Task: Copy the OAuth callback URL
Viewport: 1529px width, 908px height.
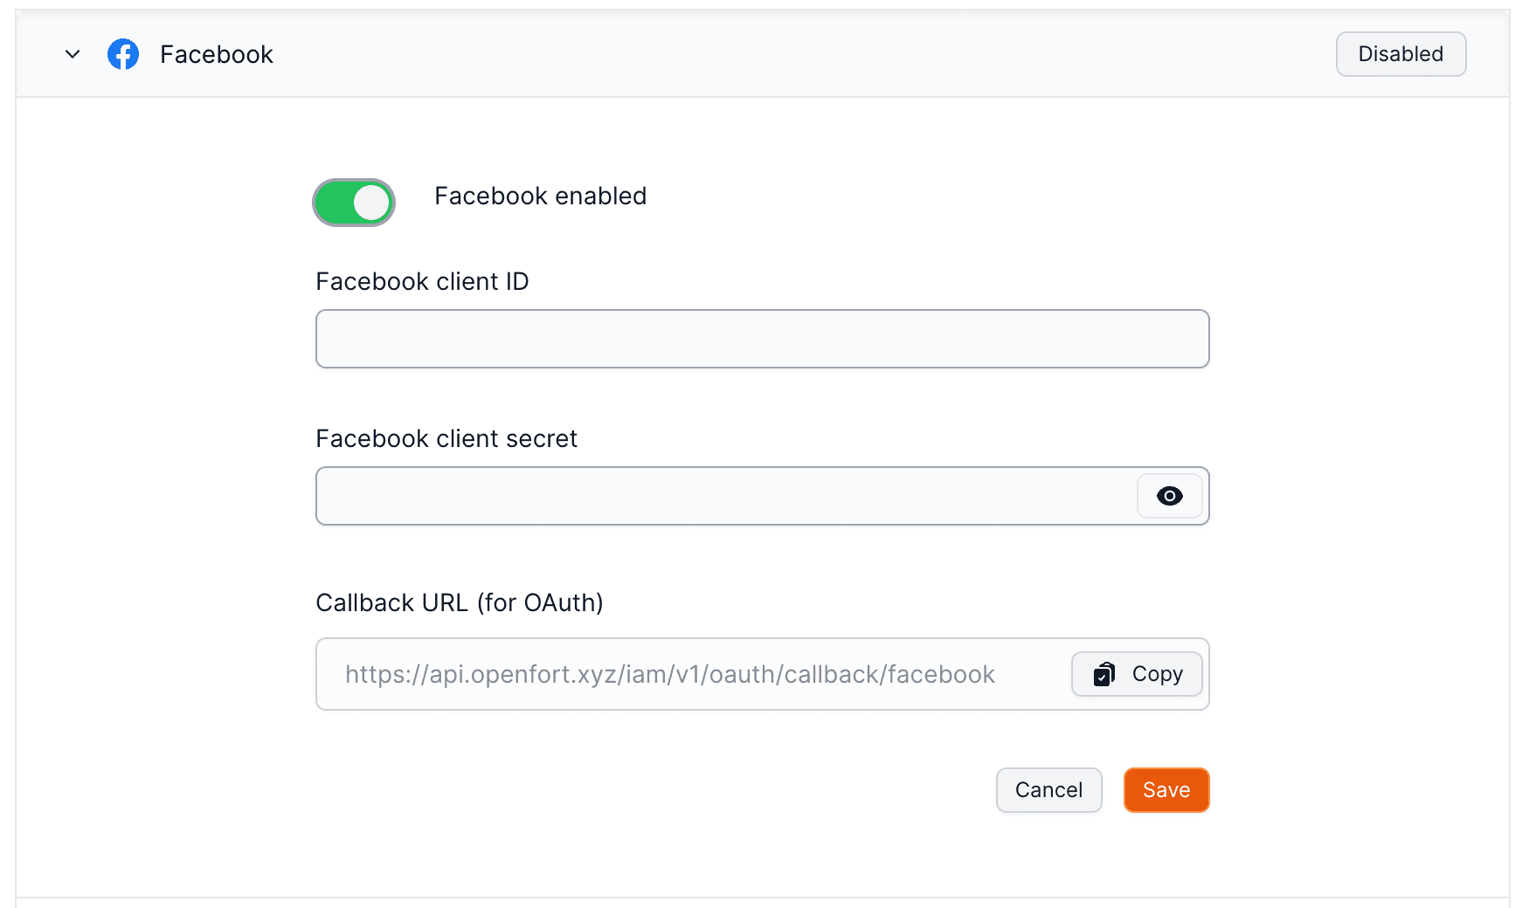Action: [x=1136, y=674]
